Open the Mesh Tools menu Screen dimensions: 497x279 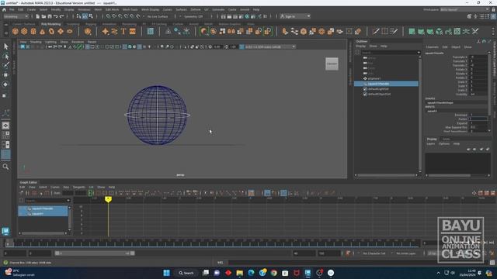(130, 10)
